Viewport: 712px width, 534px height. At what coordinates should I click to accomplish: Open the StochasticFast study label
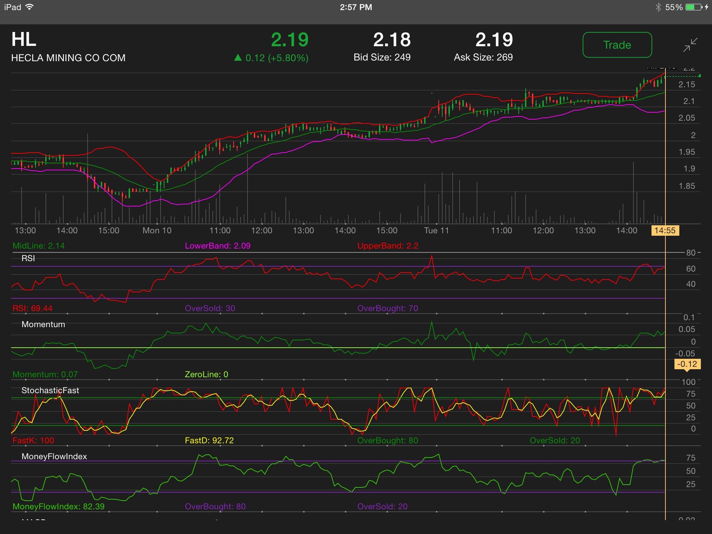pos(50,390)
